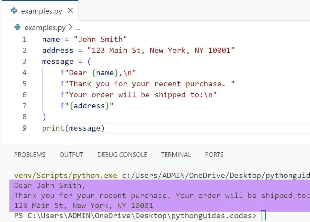Screen dimensions: 310x222
Task: Open the PORTS panel tab
Action: coord(214,155)
